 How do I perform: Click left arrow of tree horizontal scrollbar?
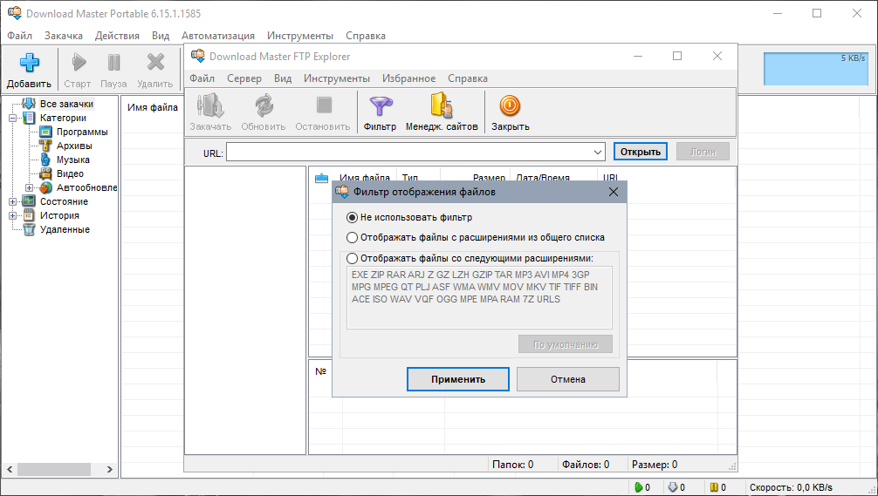pos(9,469)
